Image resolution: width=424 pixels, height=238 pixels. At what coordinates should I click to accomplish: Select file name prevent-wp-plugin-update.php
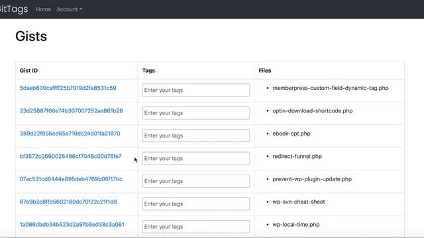[312, 179]
